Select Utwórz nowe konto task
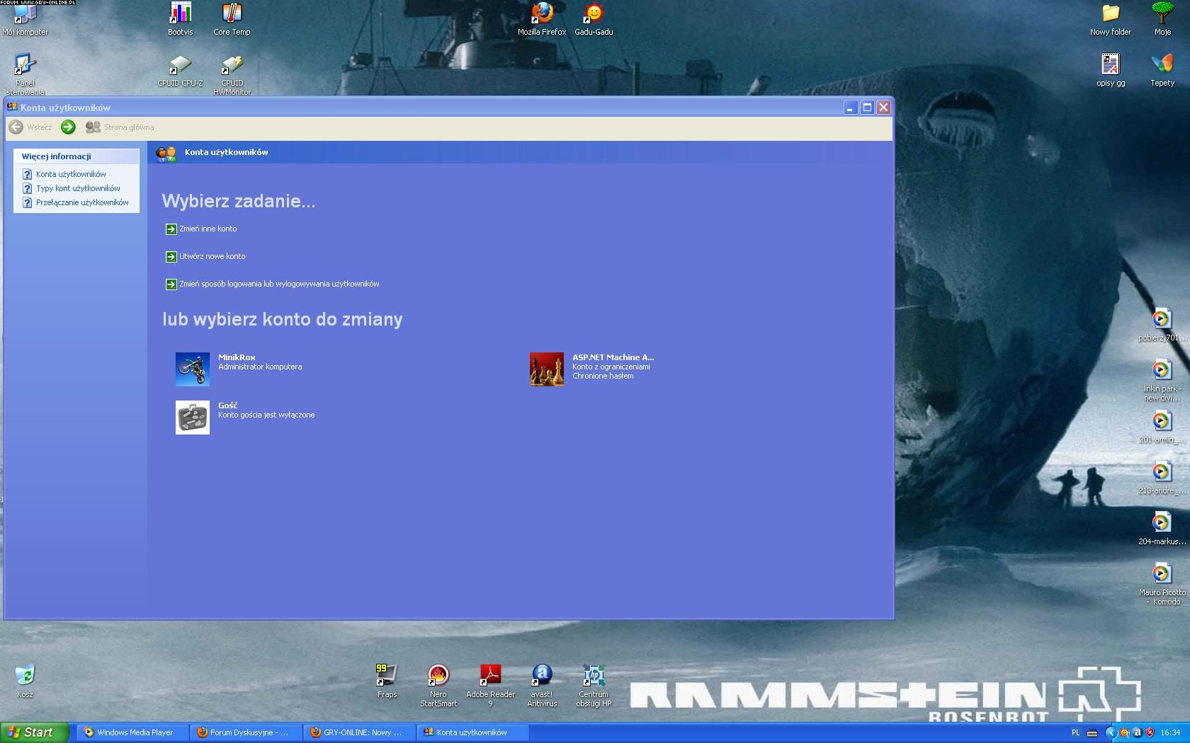Viewport: 1190px width, 743px height. point(212,257)
